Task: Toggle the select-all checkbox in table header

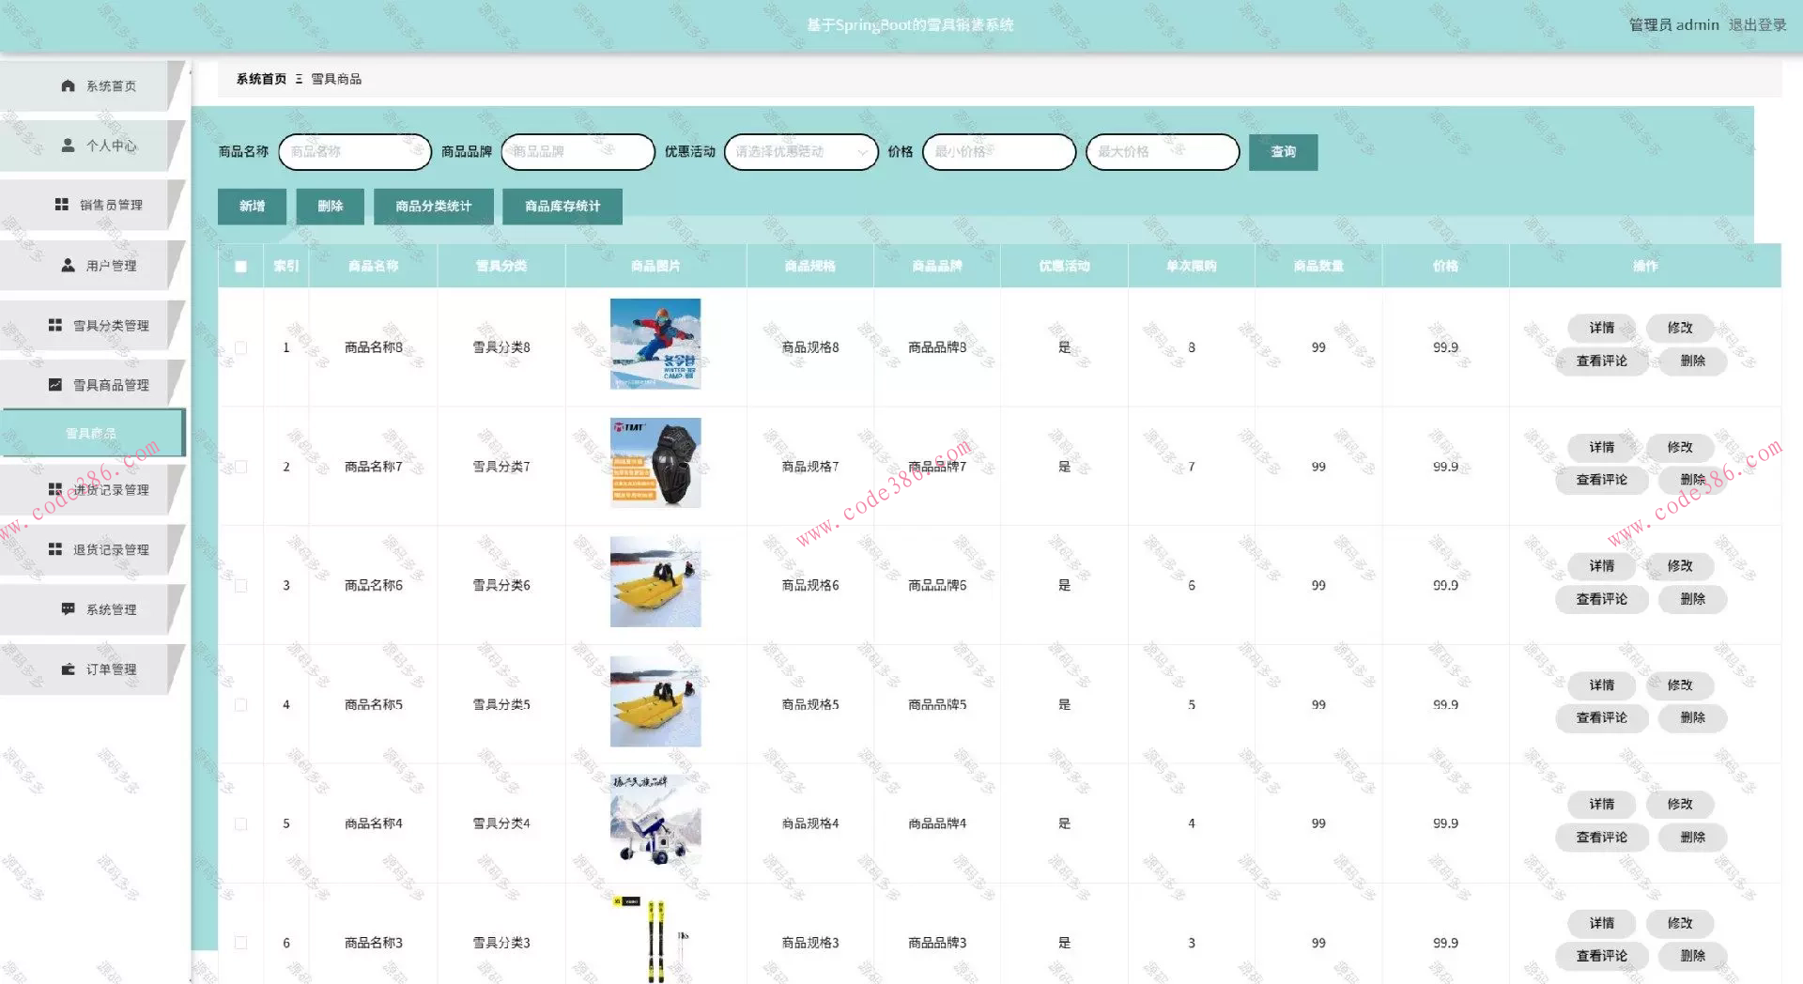Action: [241, 267]
